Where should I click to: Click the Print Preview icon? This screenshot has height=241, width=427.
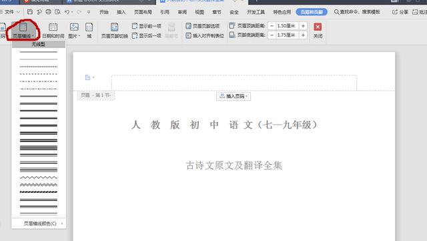(x=57, y=12)
